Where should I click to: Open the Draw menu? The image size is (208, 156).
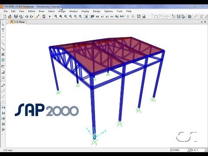[x=42, y=11]
